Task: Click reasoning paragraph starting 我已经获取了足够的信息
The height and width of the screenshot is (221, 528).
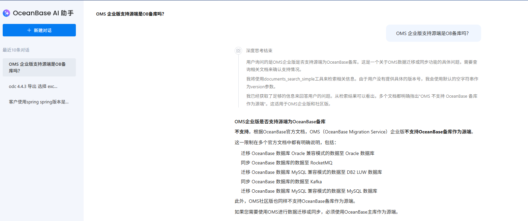Action: click(362, 100)
